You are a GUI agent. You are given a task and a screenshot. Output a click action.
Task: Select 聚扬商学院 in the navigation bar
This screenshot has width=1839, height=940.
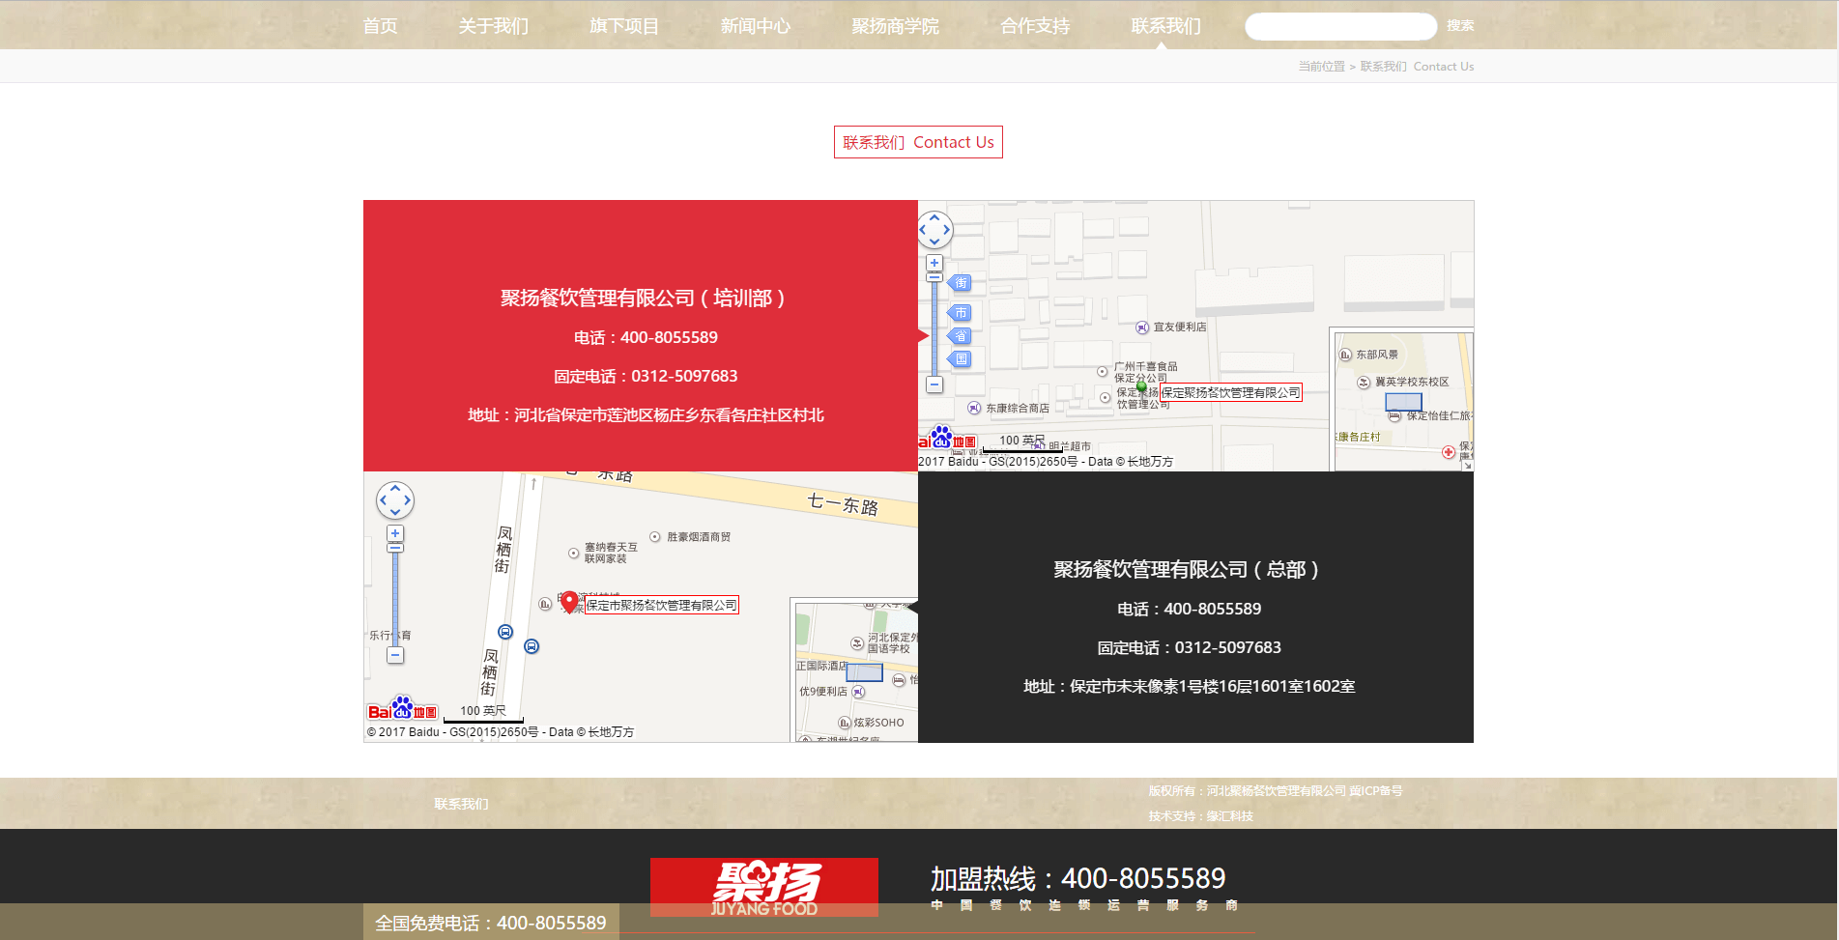coord(895,26)
